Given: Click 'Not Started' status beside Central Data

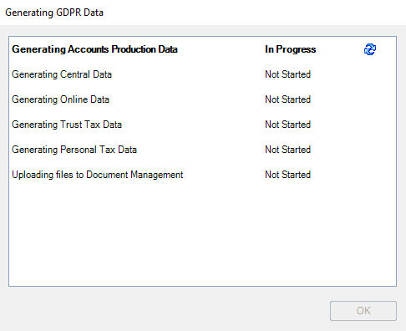Looking at the screenshot, I should point(287,74).
